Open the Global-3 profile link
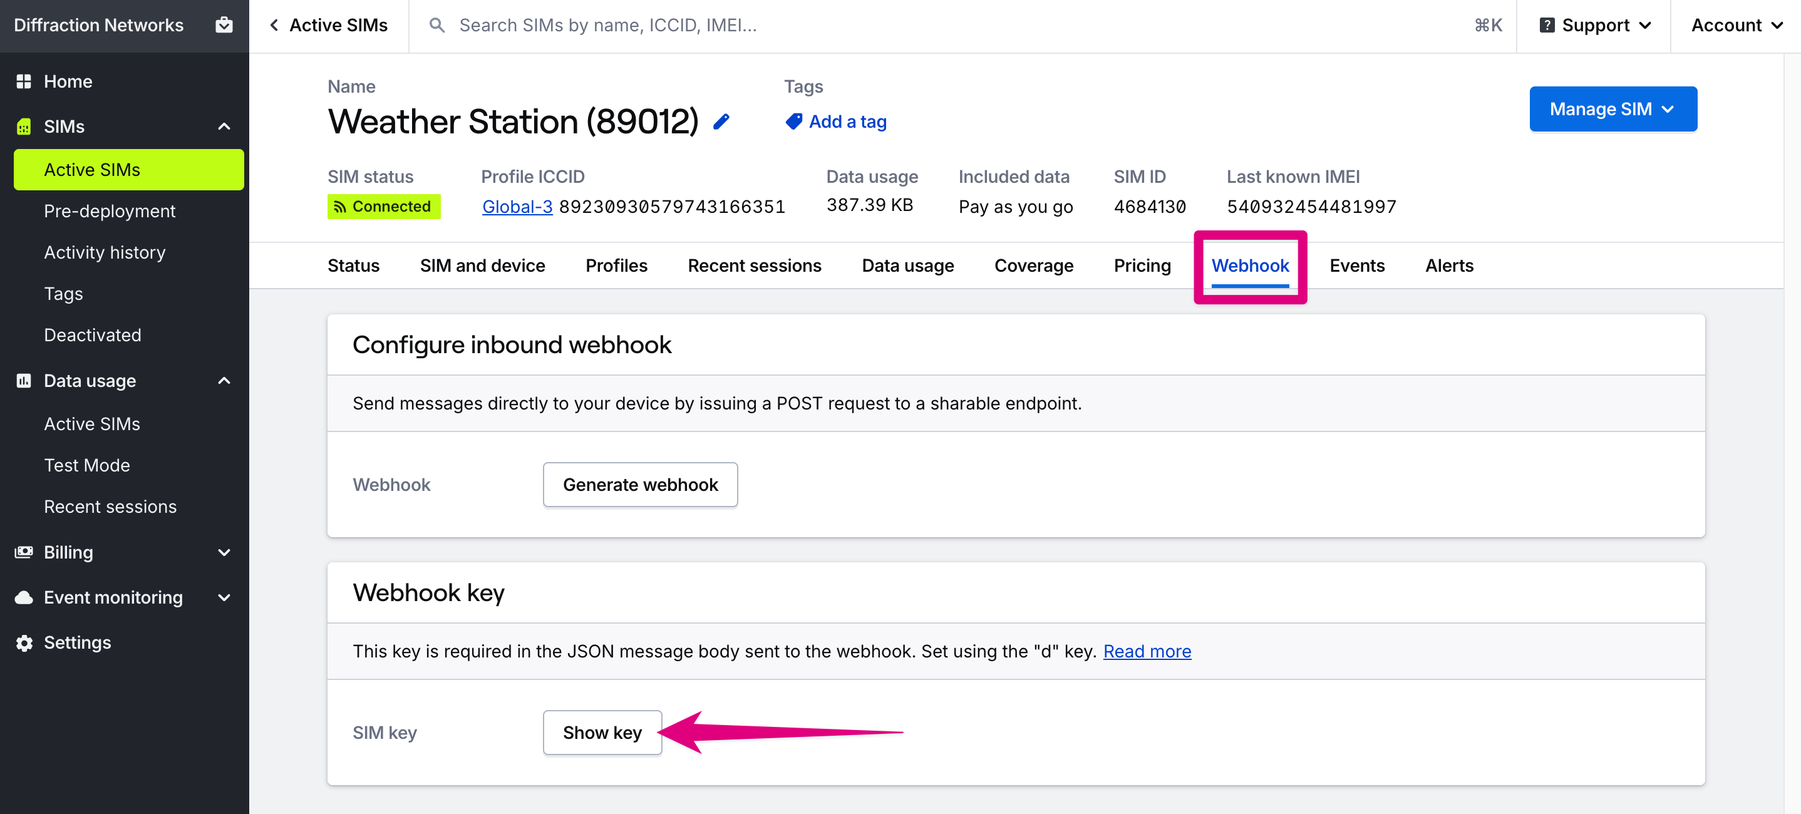1801x814 pixels. pos(517,206)
